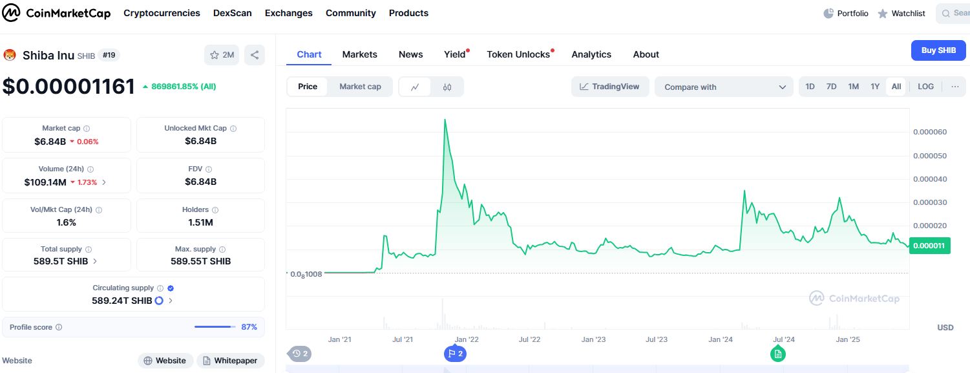Switch to the Yield tab
Viewport: 970px width, 373px height.
(455, 54)
